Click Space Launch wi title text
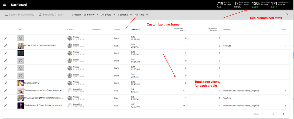294x119 pixels. coord(32,83)
